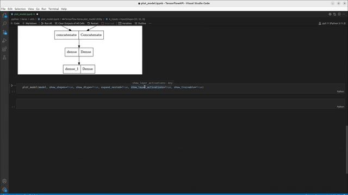The image size is (348, 195).
Task: Click the dense layer node in diagram
Action: (x=79, y=52)
